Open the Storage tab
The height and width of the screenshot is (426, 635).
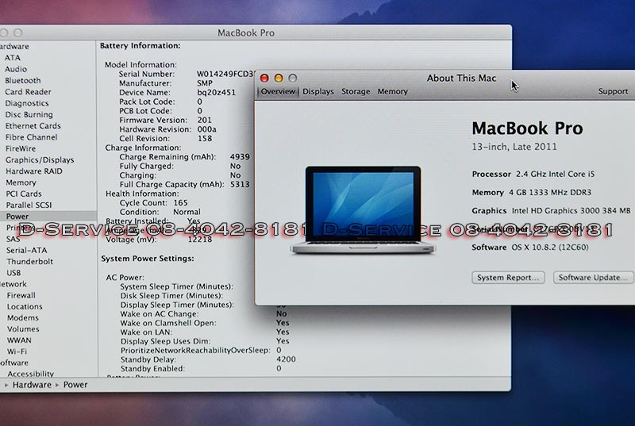click(356, 92)
